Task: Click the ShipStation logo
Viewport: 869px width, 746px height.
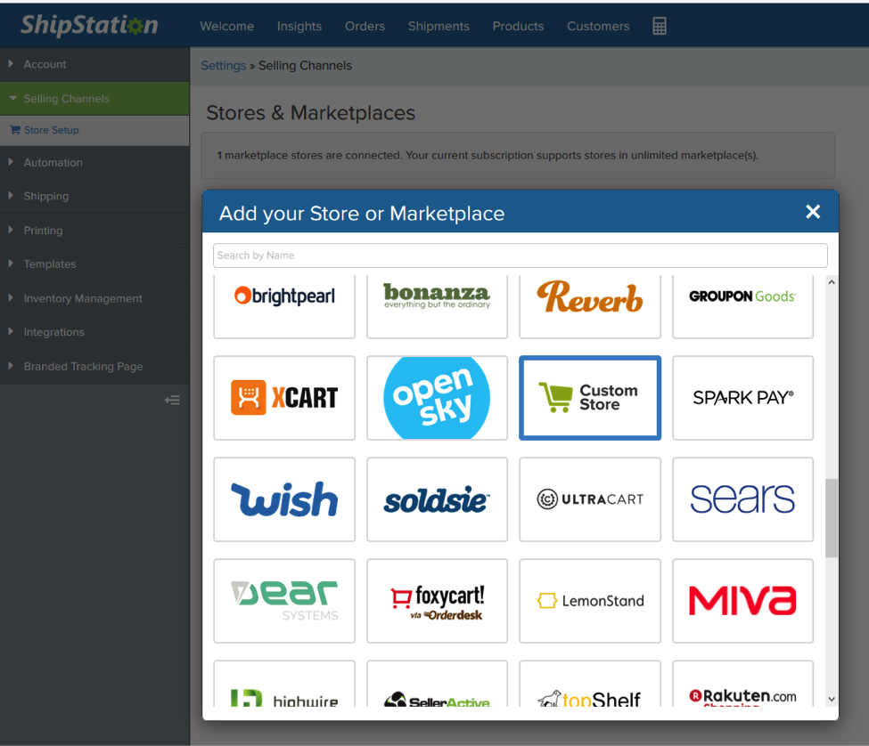Action: pyautogui.click(x=89, y=25)
